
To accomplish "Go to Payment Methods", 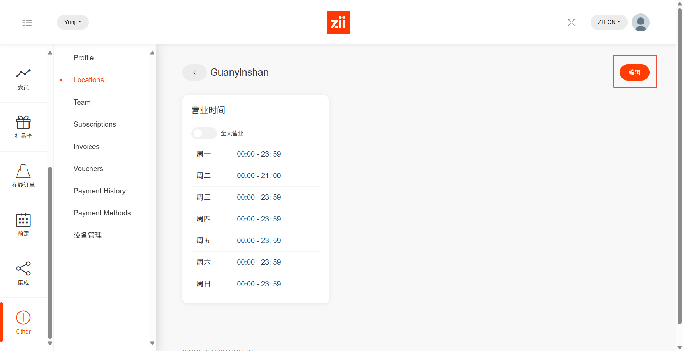I will tap(102, 213).
